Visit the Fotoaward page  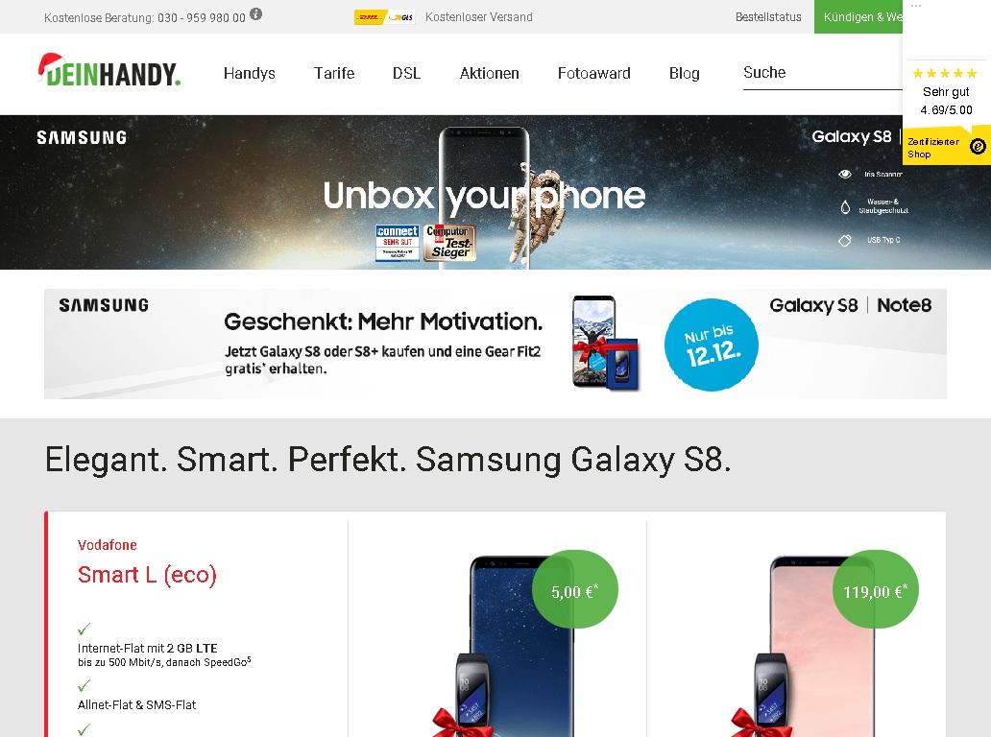pos(593,73)
